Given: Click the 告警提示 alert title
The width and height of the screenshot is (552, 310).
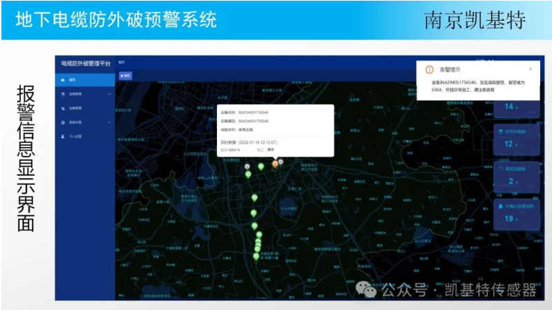Looking at the screenshot, I should click(x=450, y=70).
